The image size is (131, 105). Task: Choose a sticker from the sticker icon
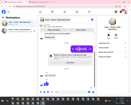click(x=48, y=92)
